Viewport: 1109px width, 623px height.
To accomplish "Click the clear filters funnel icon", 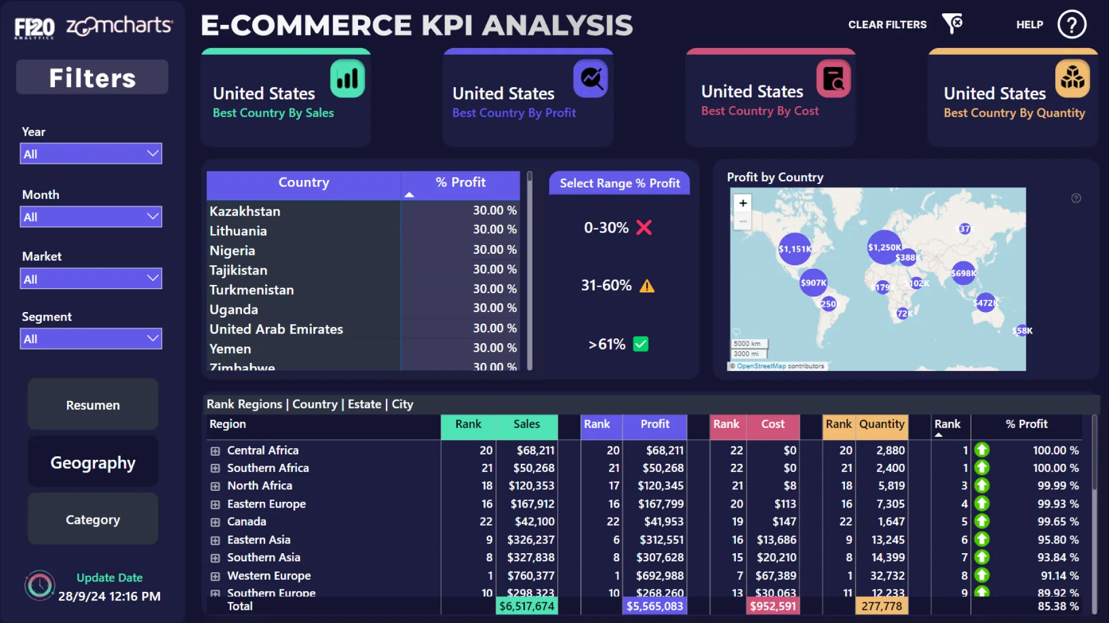I will (952, 24).
